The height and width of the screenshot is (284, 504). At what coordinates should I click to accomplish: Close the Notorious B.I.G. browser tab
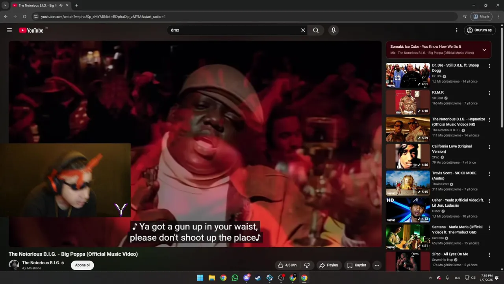click(x=67, y=6)
